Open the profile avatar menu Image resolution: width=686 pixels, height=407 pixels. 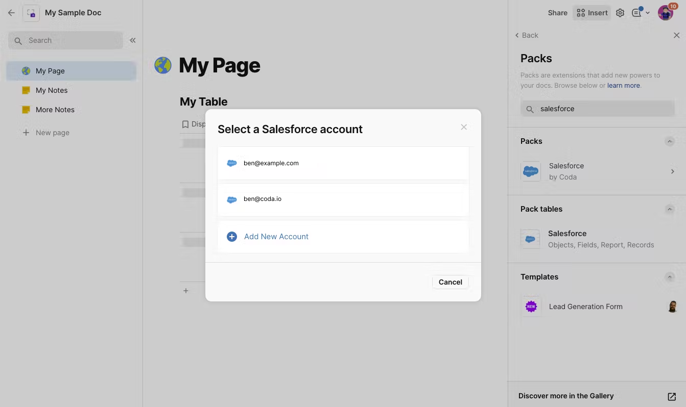click(x=665, y=12)
